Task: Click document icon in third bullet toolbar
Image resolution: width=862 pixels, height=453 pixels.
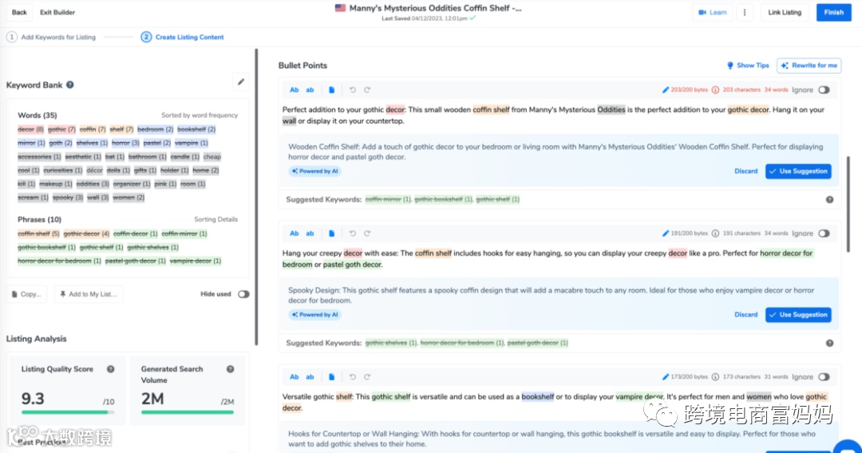Action: pyautogui.click(x=331, y=377)
